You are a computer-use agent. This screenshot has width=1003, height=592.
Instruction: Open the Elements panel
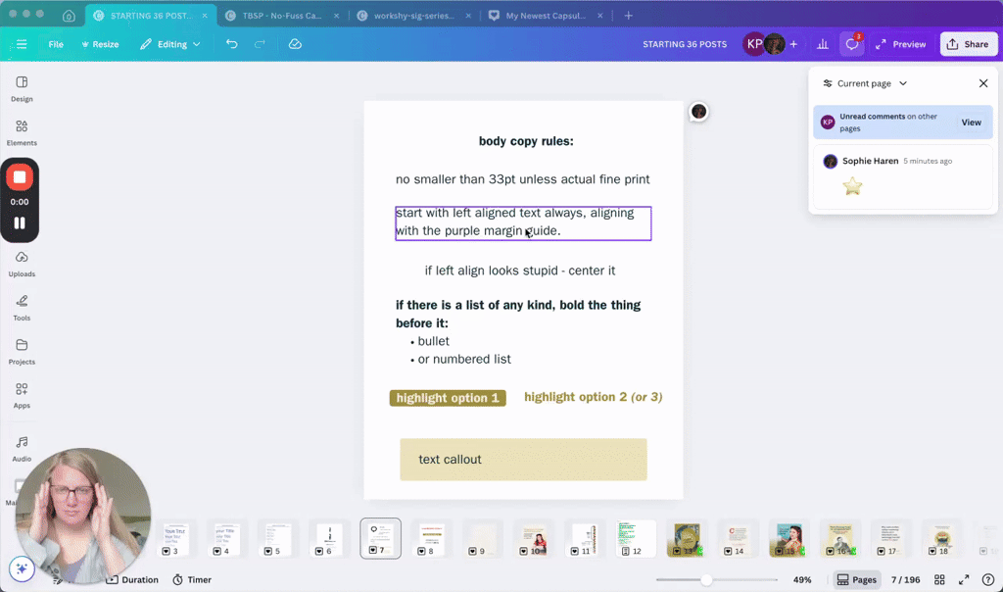coord(22,133)
